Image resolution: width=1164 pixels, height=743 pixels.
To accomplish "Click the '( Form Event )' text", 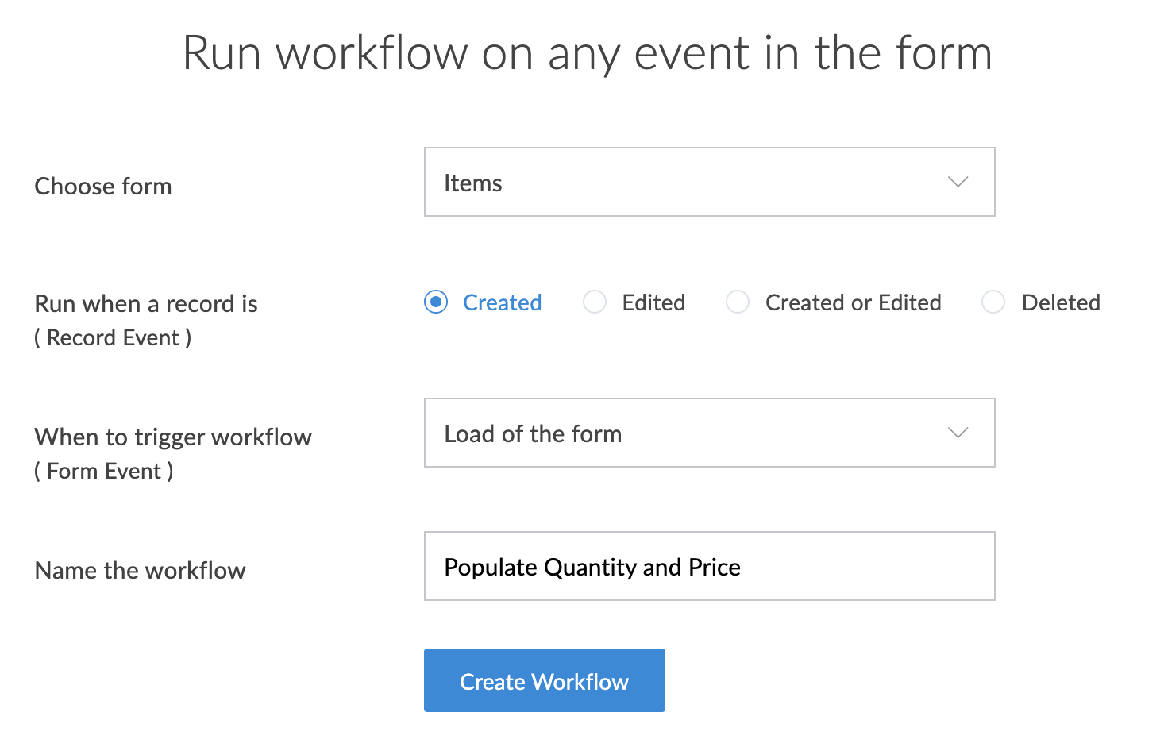I will 103,472.
